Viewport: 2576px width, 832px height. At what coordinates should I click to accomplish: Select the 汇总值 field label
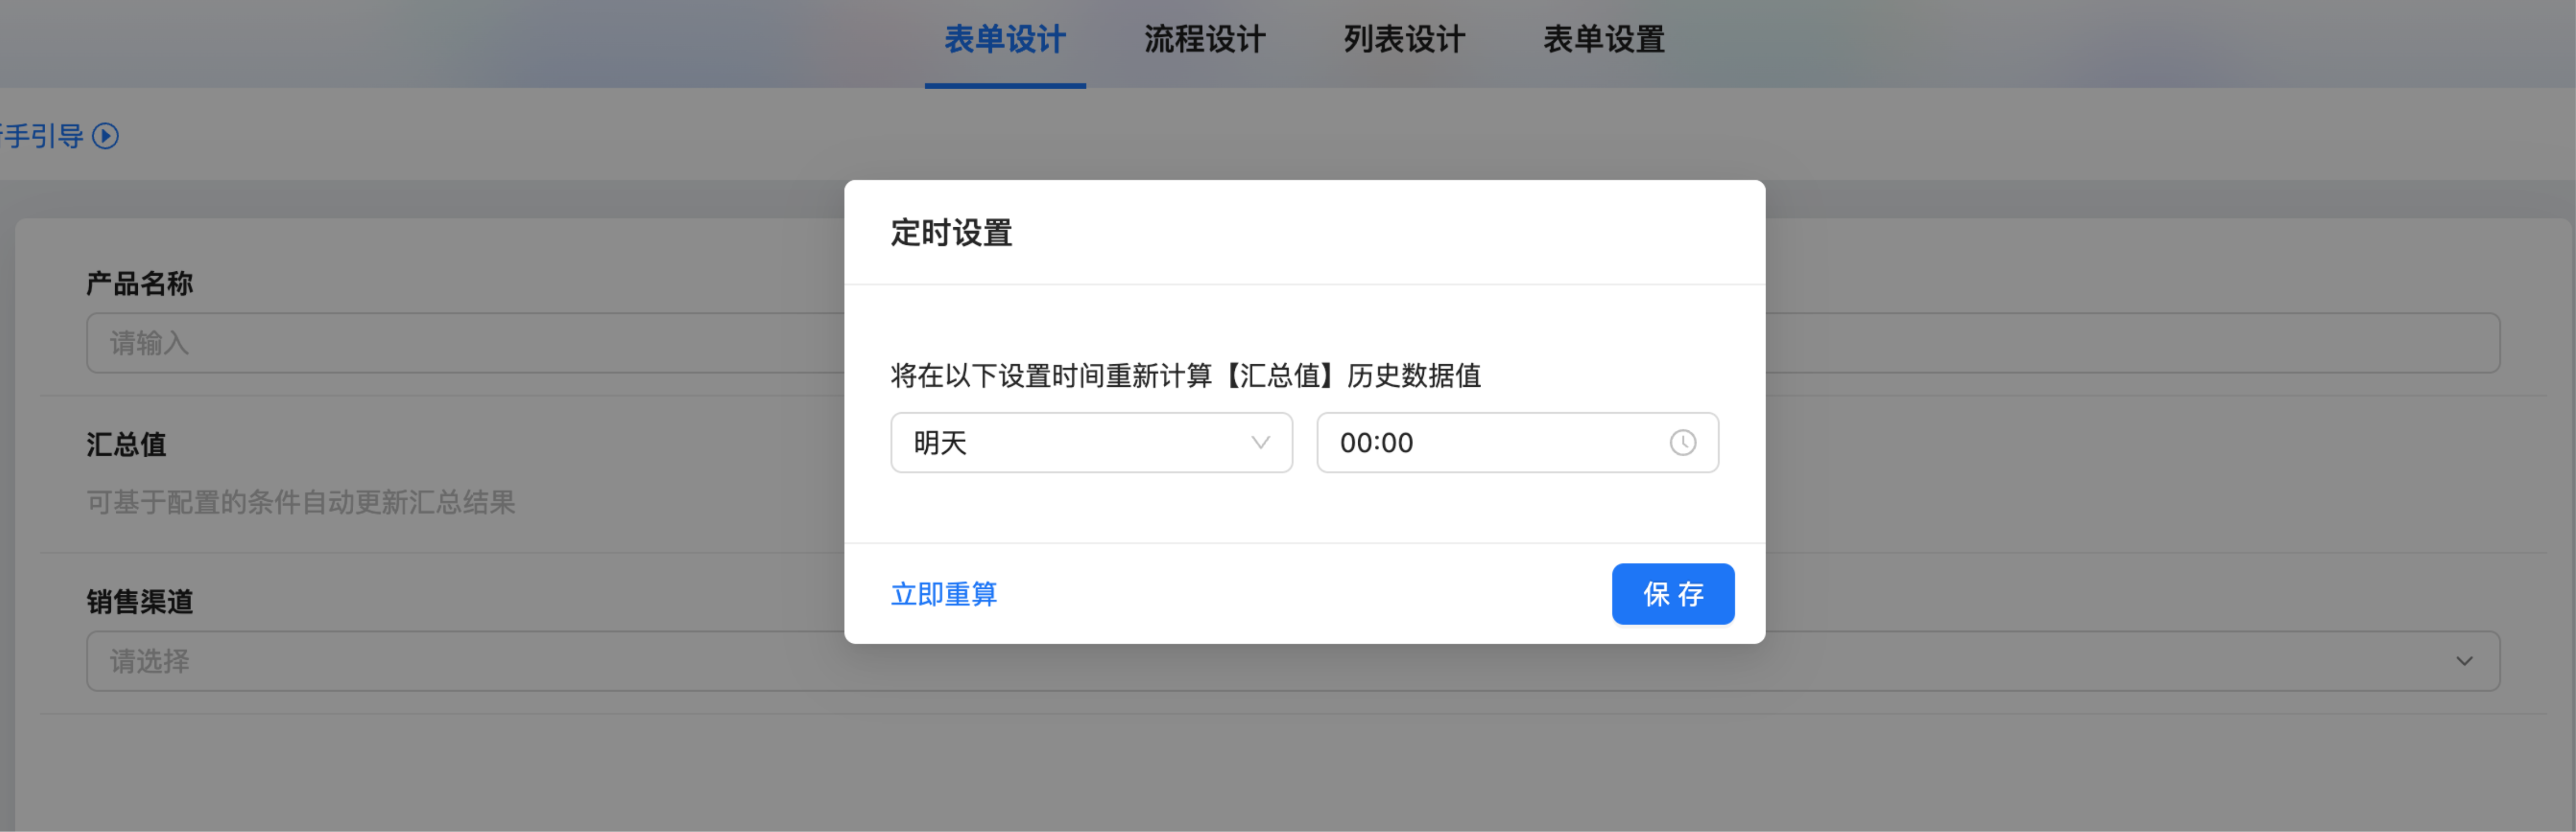coord(126,445)
